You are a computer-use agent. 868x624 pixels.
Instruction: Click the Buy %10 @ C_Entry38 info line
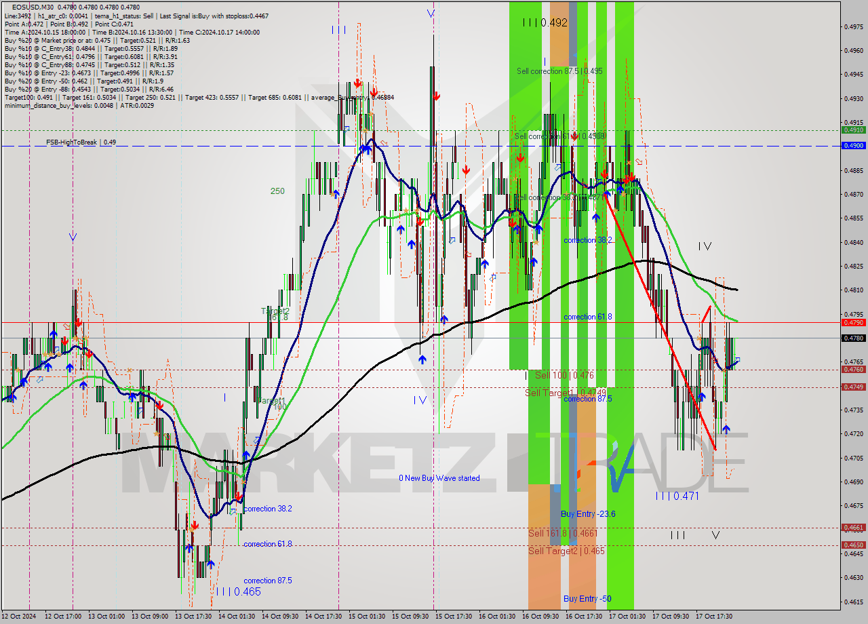point(91,48)
